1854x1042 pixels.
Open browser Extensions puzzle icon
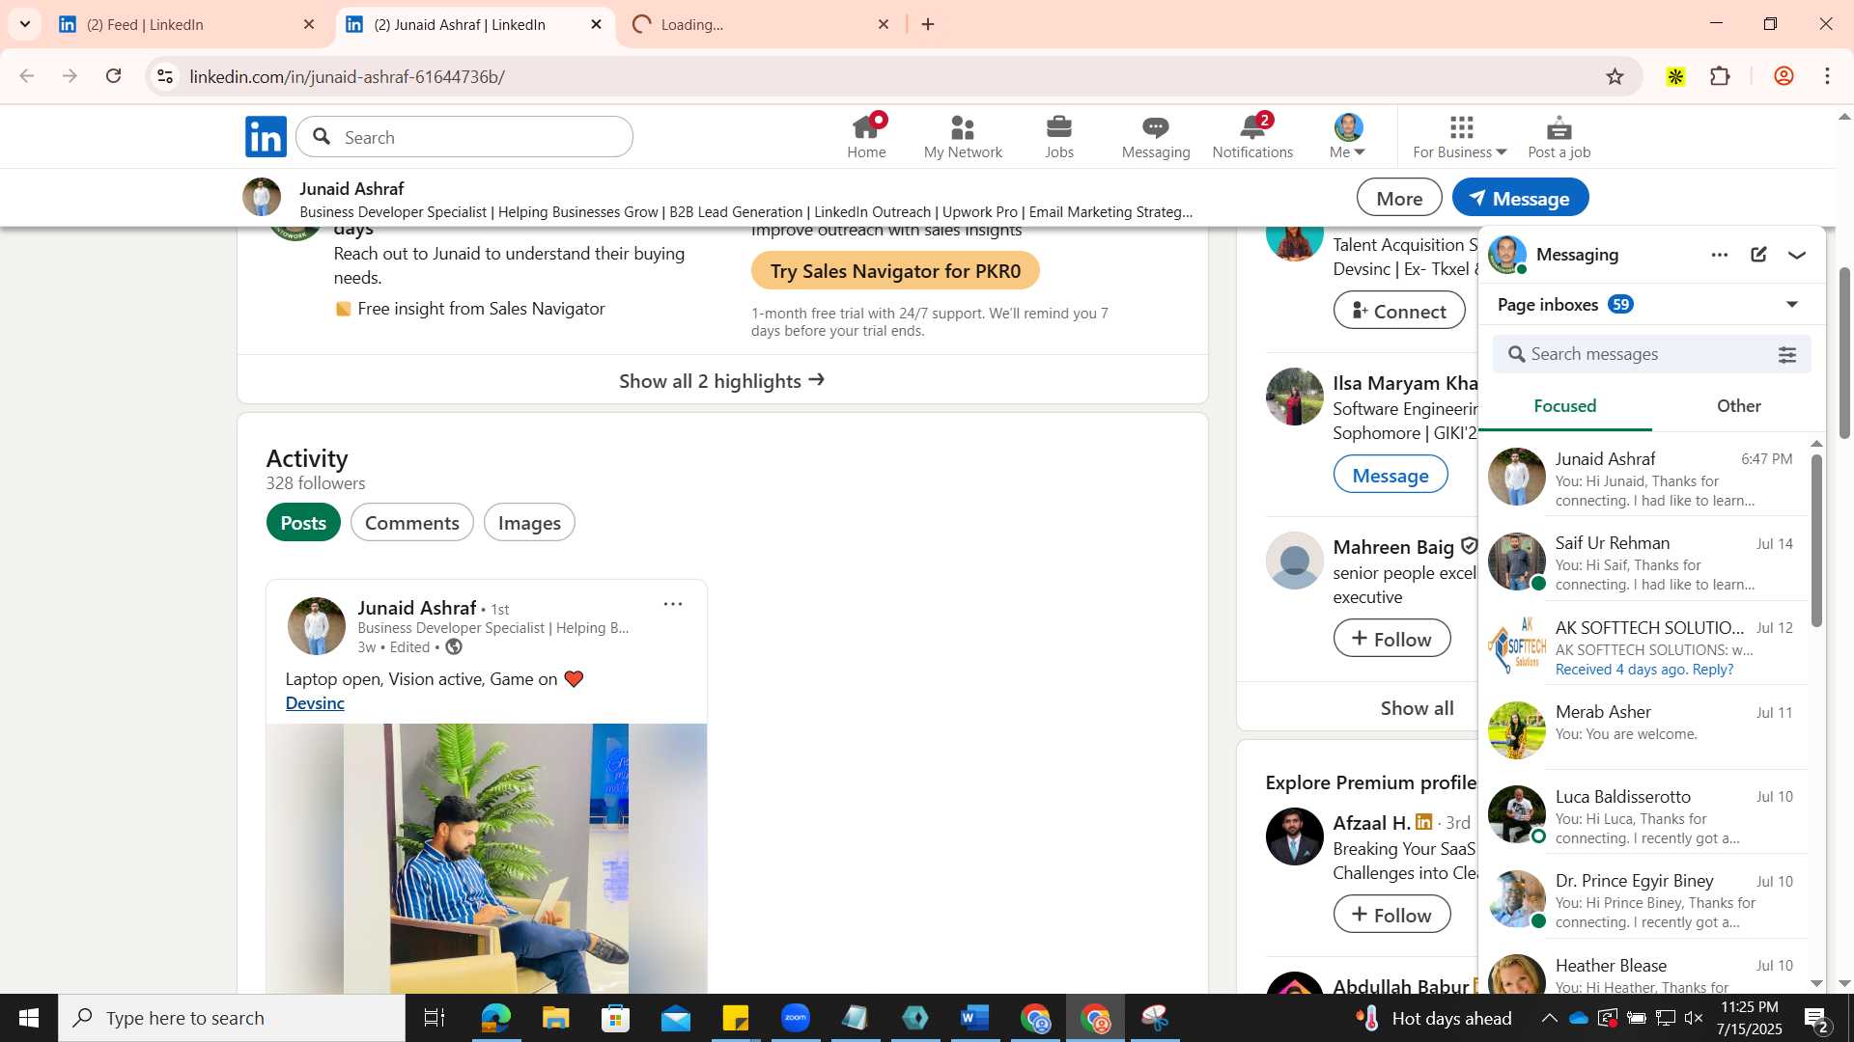click(1721, 76)
